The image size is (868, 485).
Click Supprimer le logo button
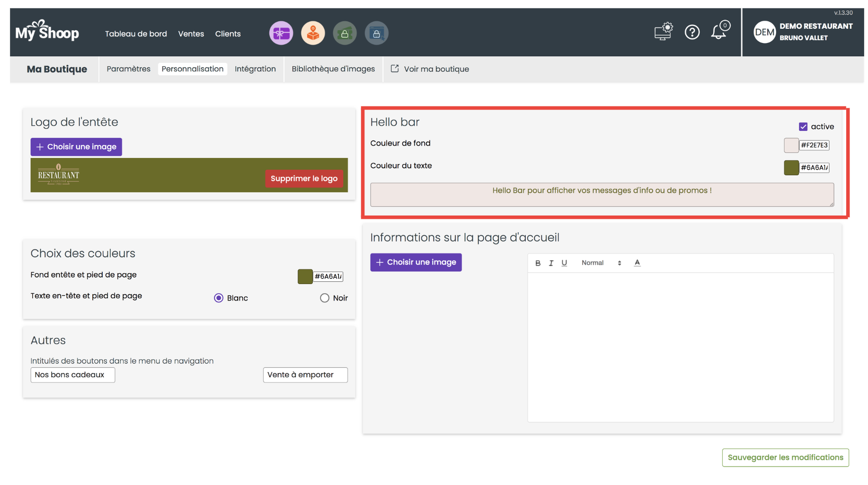click(304, 179)
